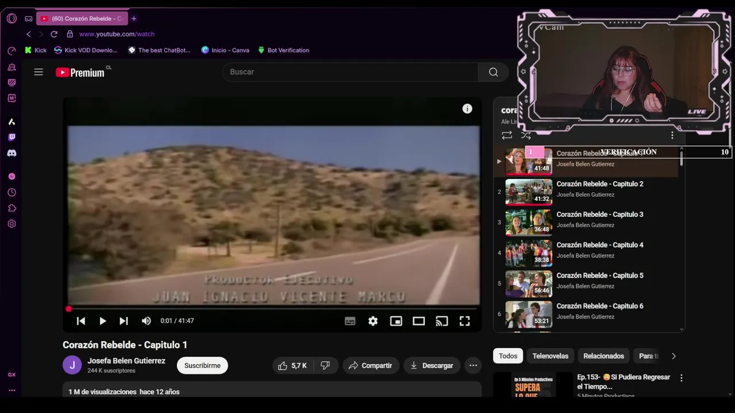735x413 pixels.
Task: Click playlist scroll down arrow
Action: [x=682, y=329]
